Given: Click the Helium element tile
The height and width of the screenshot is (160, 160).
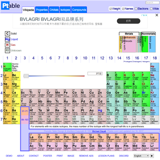Looking at the screenshot, I should pos(155,67).
